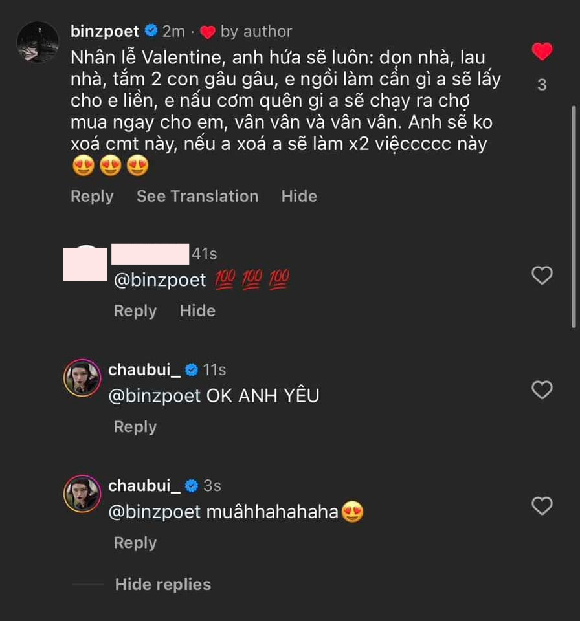Click the comments scrollbar on the right edge
Viewport: 580px width, 621px height.
tap(574, 213)
